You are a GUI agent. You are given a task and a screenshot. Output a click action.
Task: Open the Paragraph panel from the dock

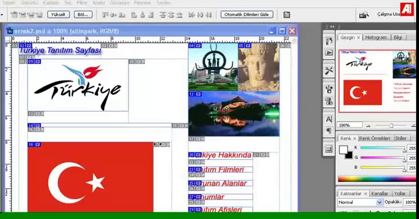click(329, 131)
